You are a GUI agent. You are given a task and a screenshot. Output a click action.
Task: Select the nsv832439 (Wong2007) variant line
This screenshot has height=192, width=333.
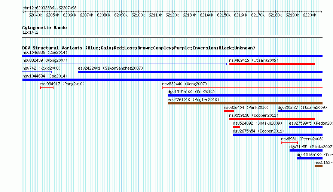coord(125,64)
